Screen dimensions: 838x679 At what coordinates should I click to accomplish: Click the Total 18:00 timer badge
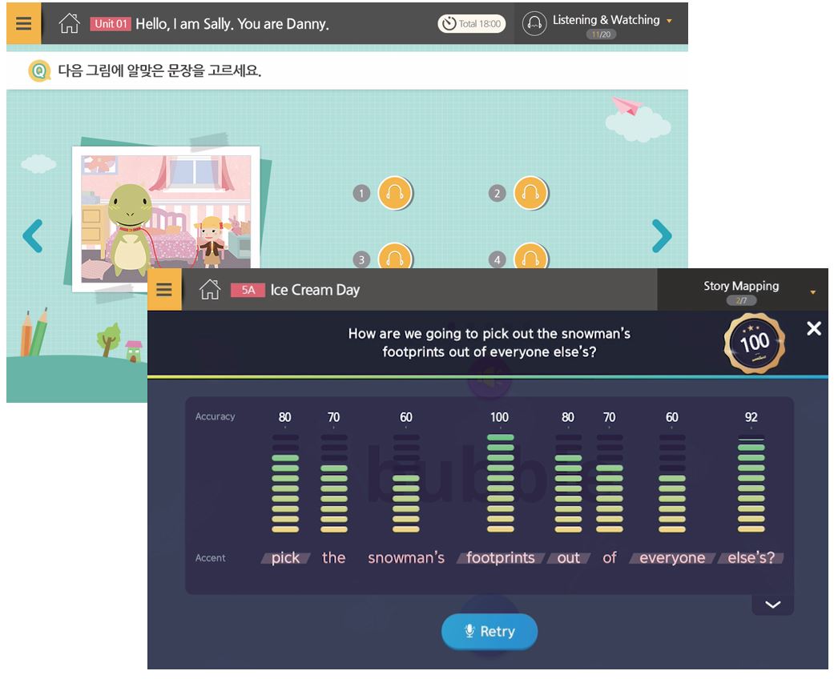point(470,24)
